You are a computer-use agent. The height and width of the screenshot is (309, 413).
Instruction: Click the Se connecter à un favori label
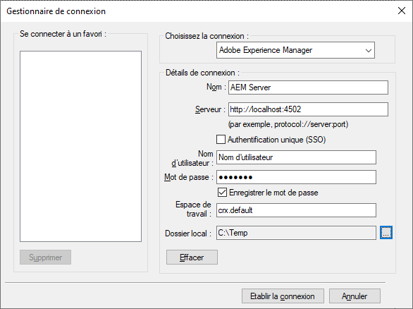tap(63, 34)
